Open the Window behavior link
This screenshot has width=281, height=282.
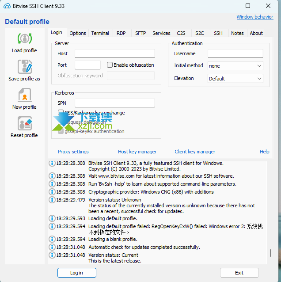point(255,17)
